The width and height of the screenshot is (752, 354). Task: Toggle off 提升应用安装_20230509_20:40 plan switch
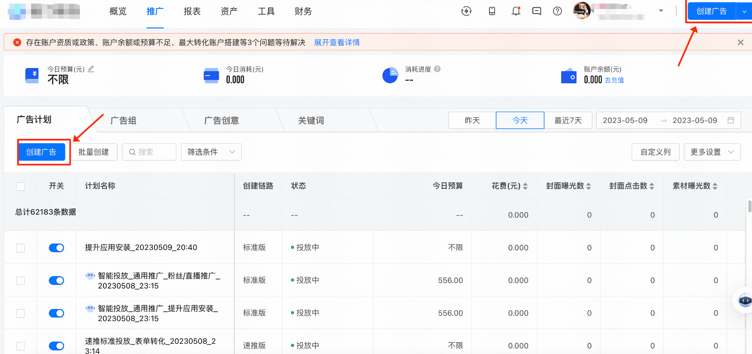[56, 248]
